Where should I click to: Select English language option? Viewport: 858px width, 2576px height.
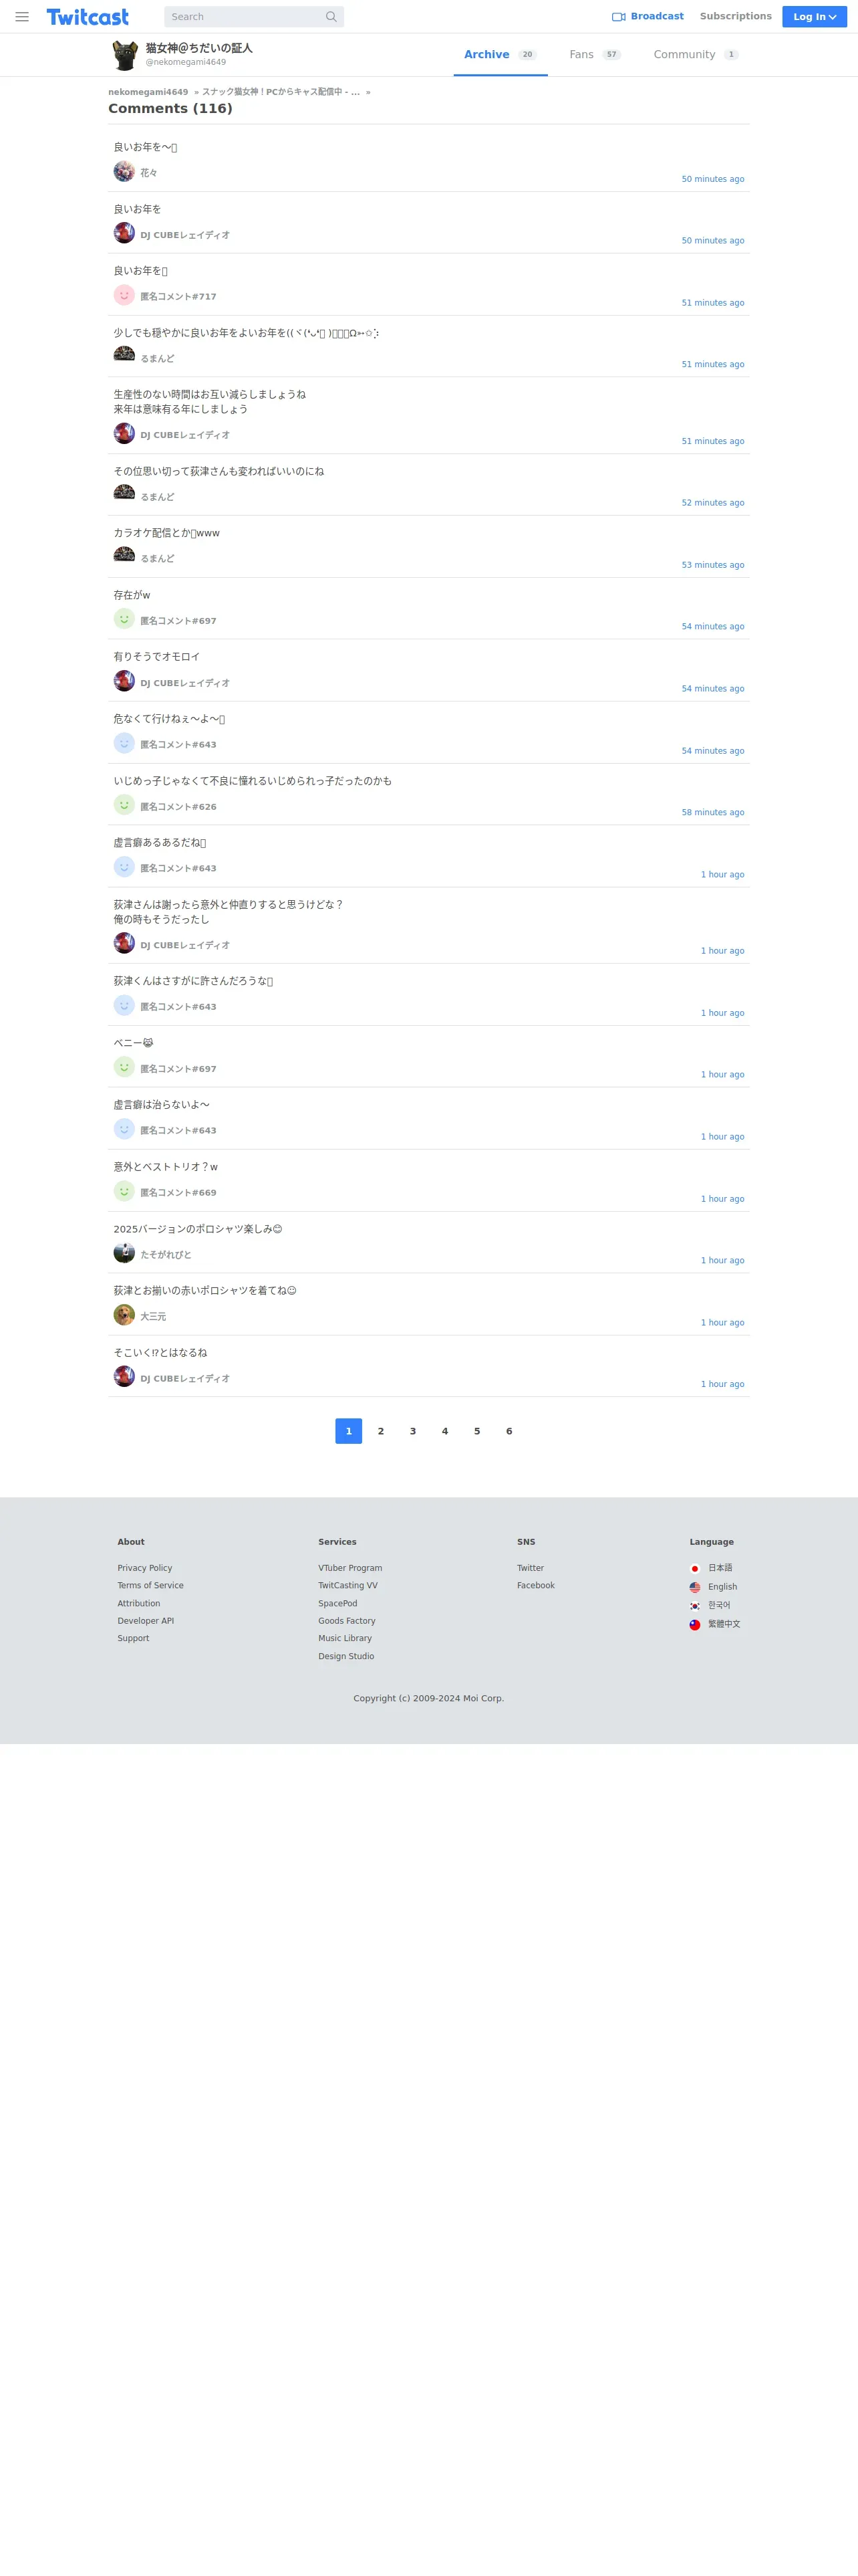(722, 1587)
